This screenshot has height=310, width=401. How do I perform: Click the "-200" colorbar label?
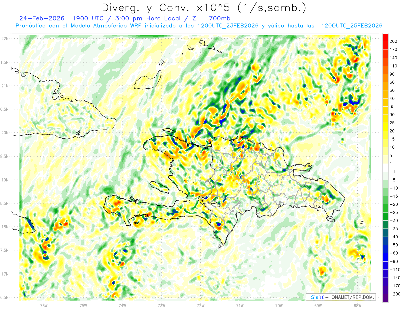coord(396,294)
